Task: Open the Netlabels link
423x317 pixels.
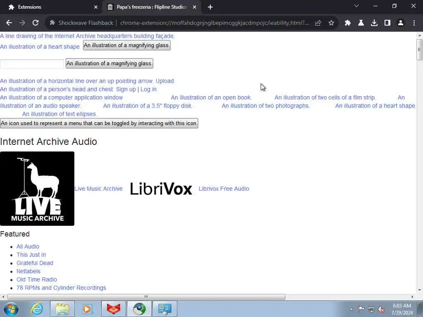Action: [x=29, y=271]
